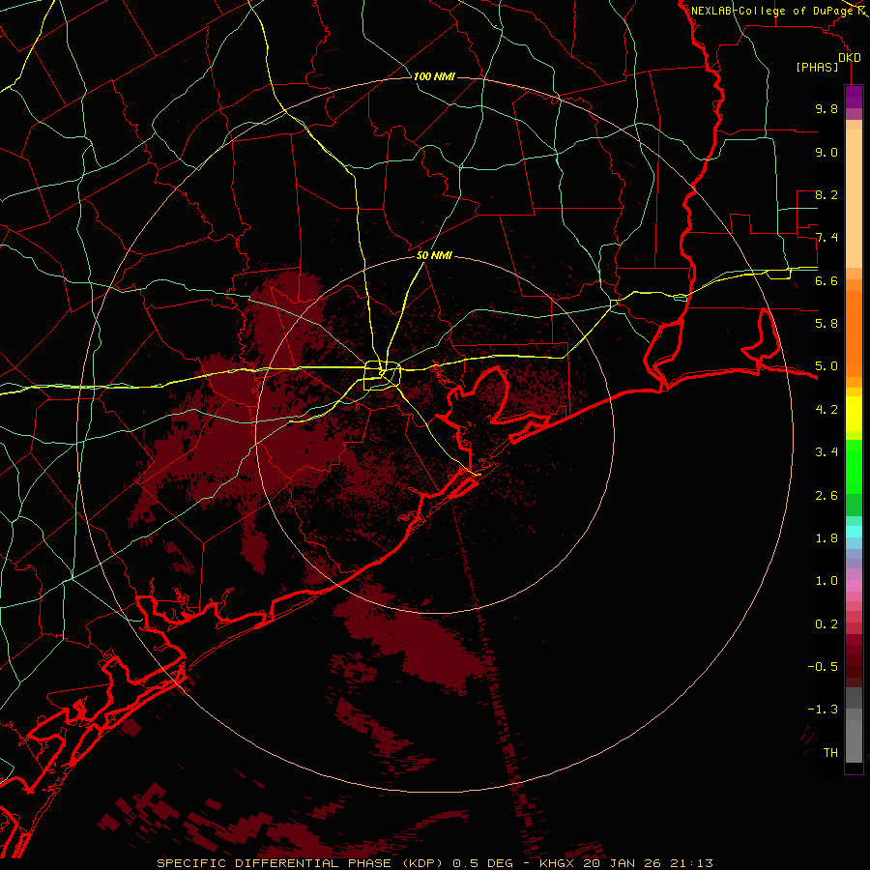870x870 pixels.
Task: Click the 6.6 value on the color scale
Action: point(826,280)
